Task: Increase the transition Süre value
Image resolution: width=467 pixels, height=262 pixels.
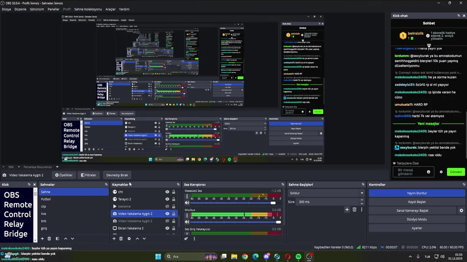Action: 362,200
